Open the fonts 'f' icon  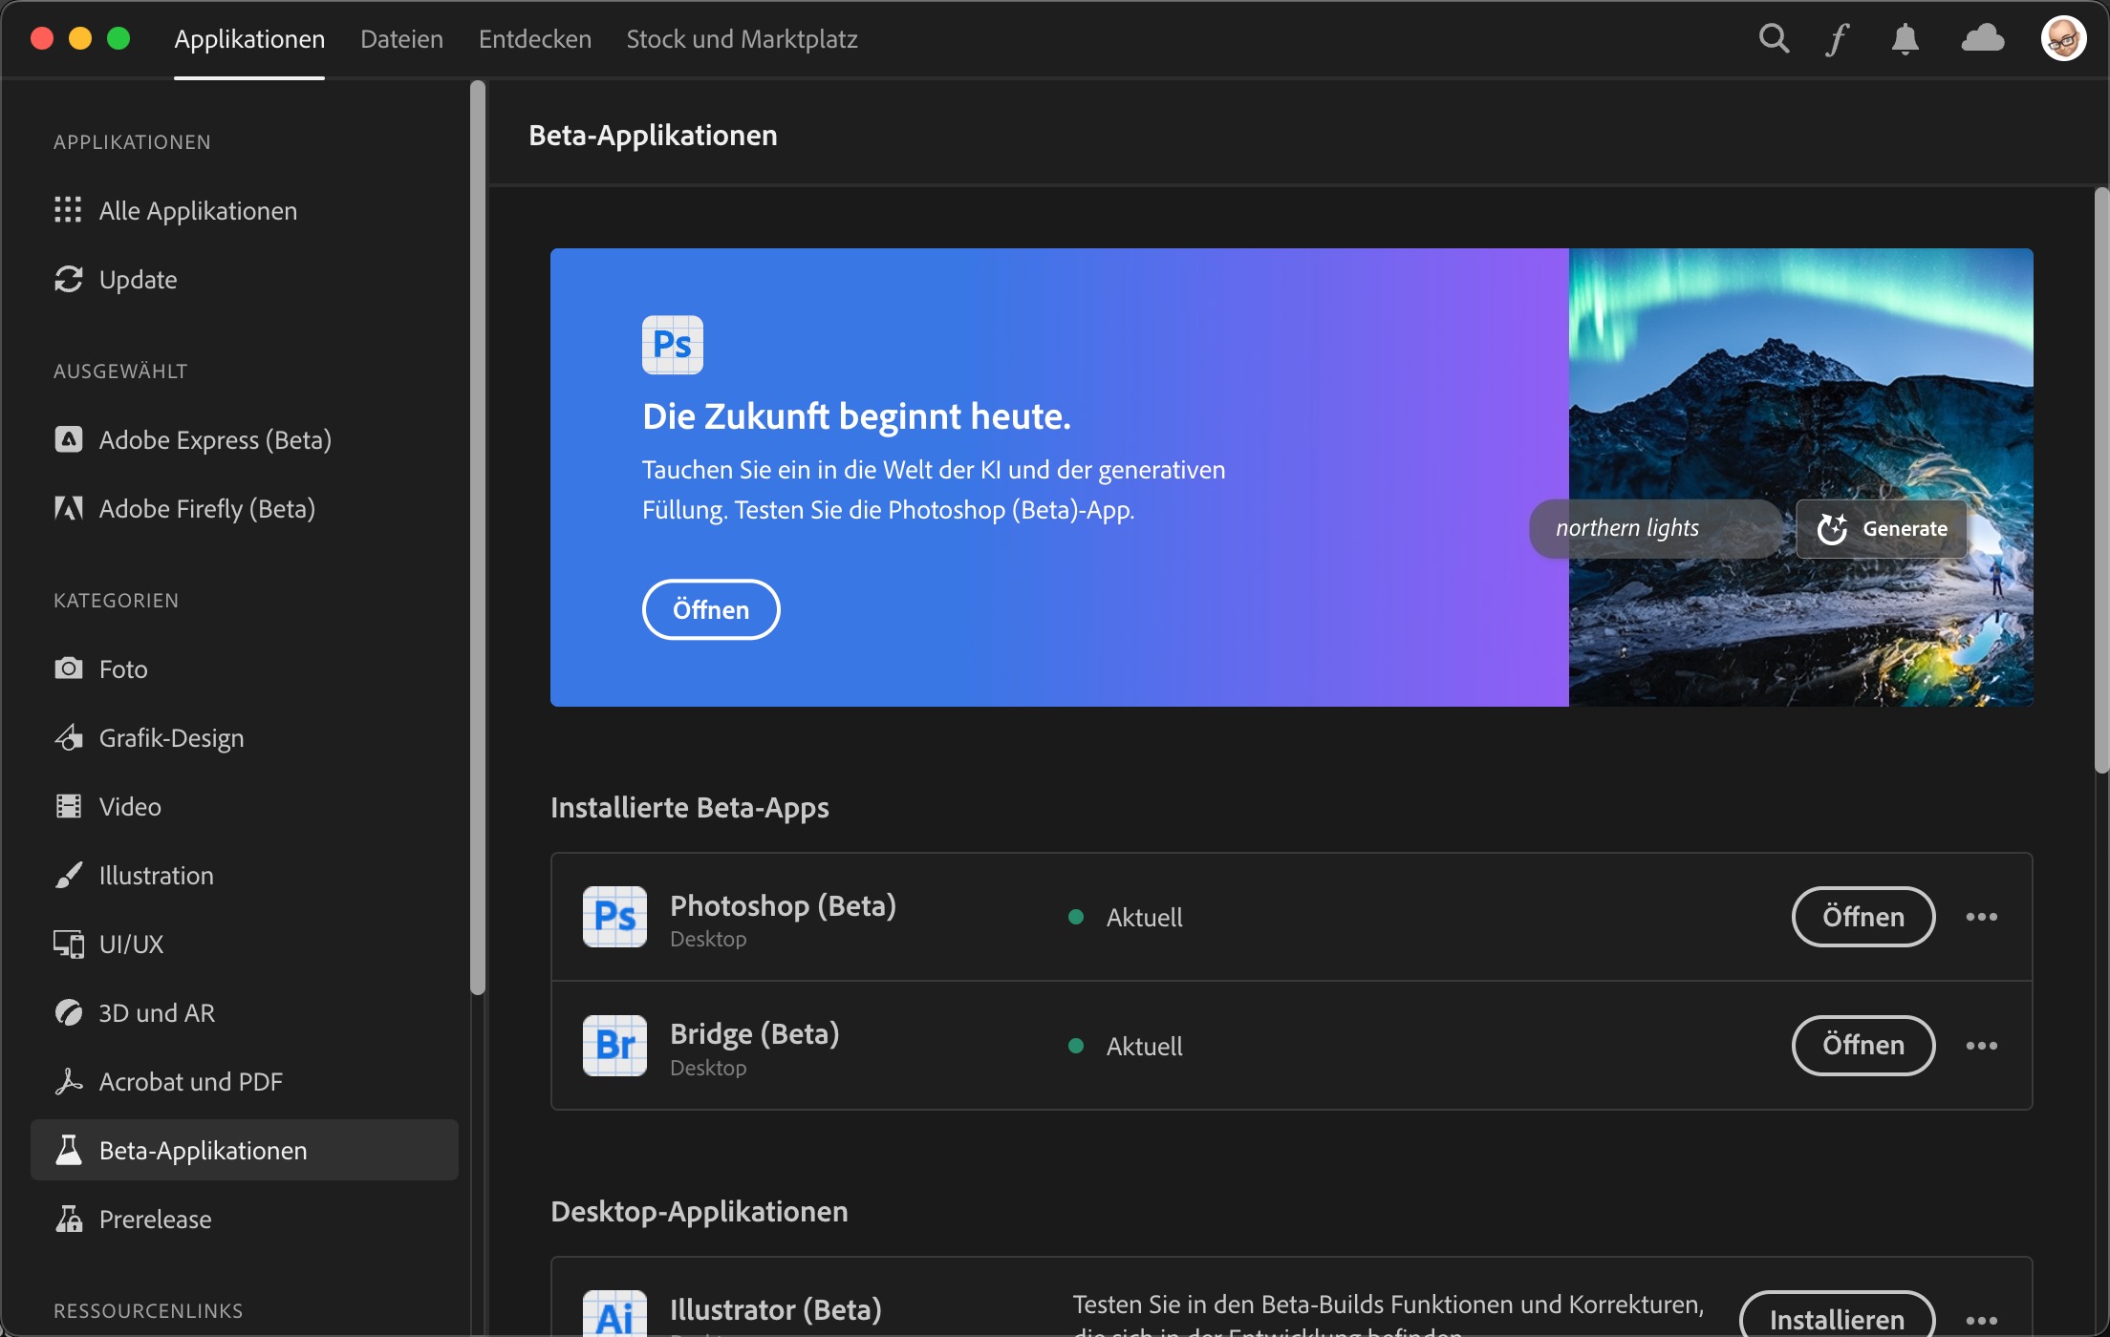tap(1837, 39)
